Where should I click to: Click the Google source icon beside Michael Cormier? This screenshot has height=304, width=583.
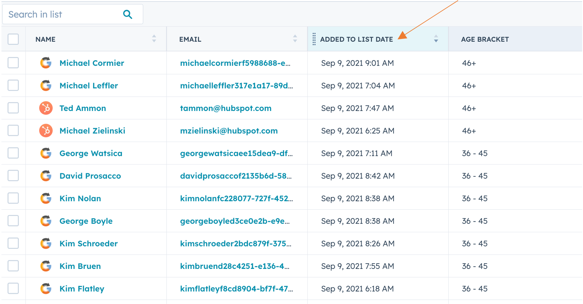tap(46, 63)
